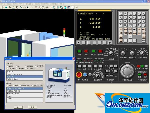Select the pan view toolbar icon
150x113 pixels.
click(47, 8)
